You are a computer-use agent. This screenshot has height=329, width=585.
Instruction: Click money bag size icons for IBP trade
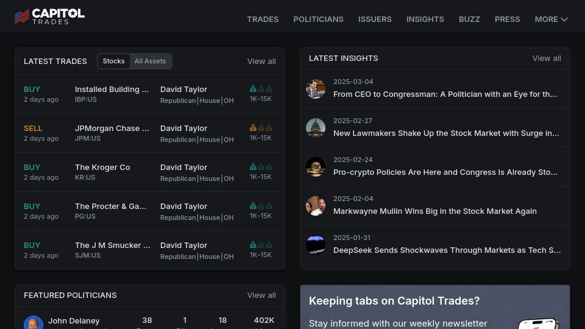point(261,89)
